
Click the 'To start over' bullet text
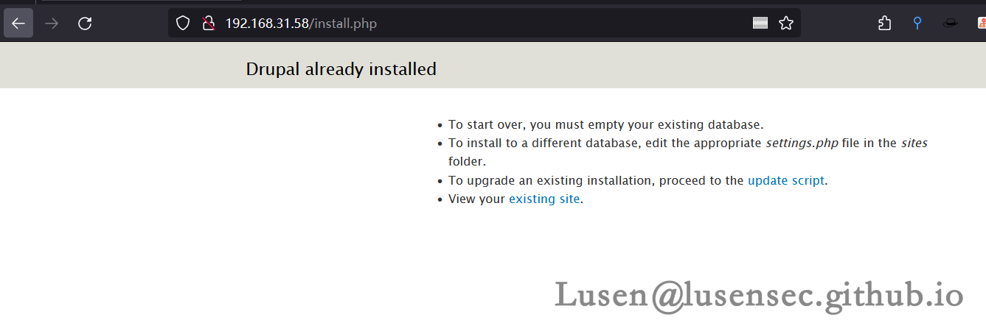pos(605,124)
